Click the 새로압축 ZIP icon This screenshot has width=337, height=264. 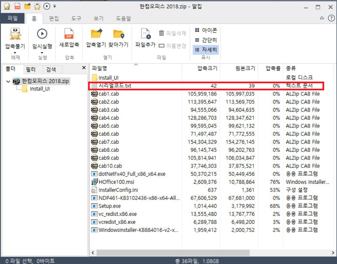pyautogui.click(x=69, y=34)
